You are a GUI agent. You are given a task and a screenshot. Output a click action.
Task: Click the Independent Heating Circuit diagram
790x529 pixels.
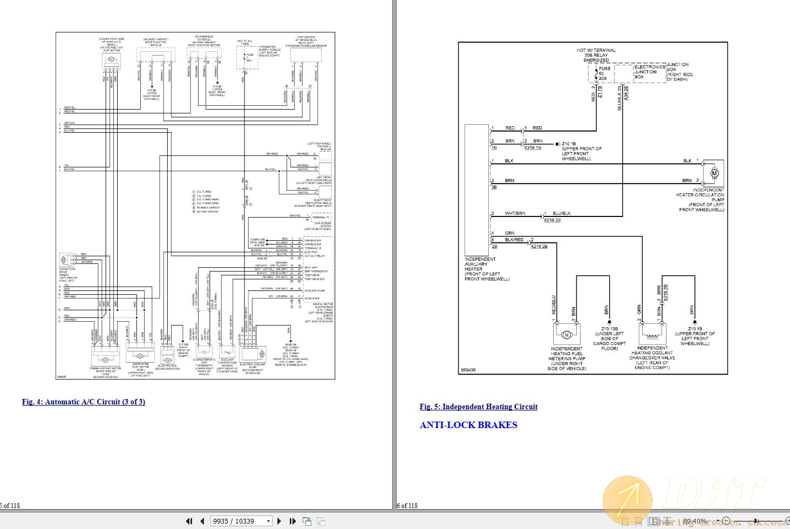pos(593,208)
